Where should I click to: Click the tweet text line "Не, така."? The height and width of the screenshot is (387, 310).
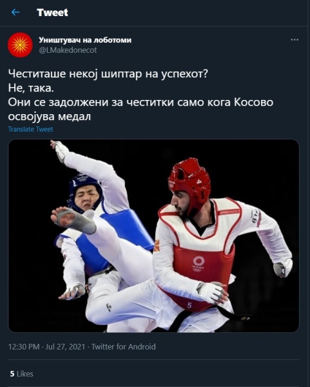(x=31, y=88)
